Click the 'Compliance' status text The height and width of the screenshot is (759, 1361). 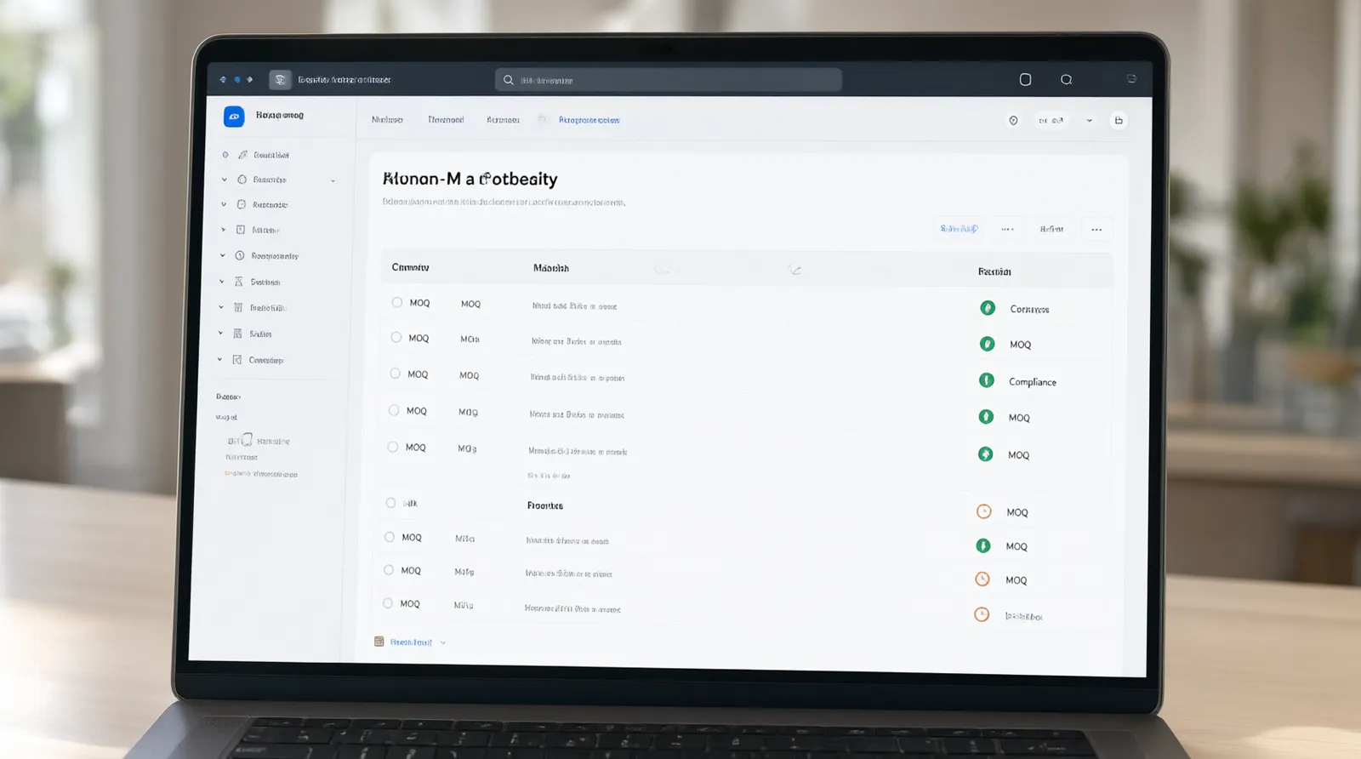click(x=1033, y=382)
